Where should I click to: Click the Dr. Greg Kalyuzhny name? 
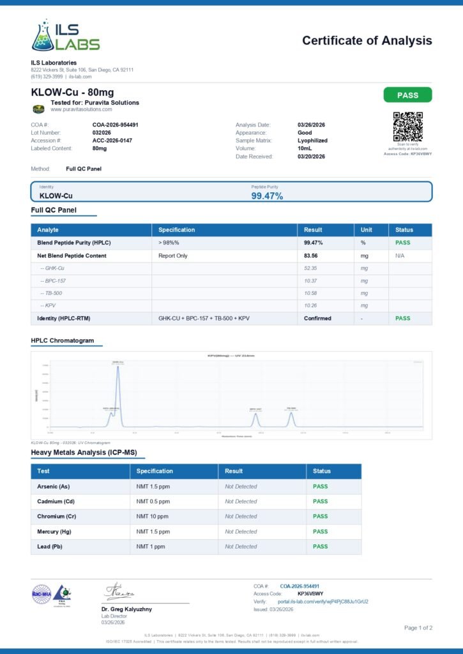tap(127, 609)
